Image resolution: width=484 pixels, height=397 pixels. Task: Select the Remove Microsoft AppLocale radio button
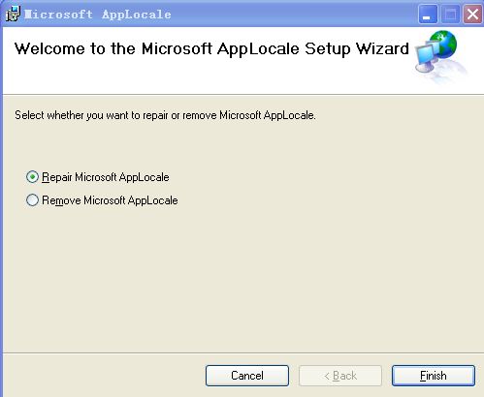[32, 200]
